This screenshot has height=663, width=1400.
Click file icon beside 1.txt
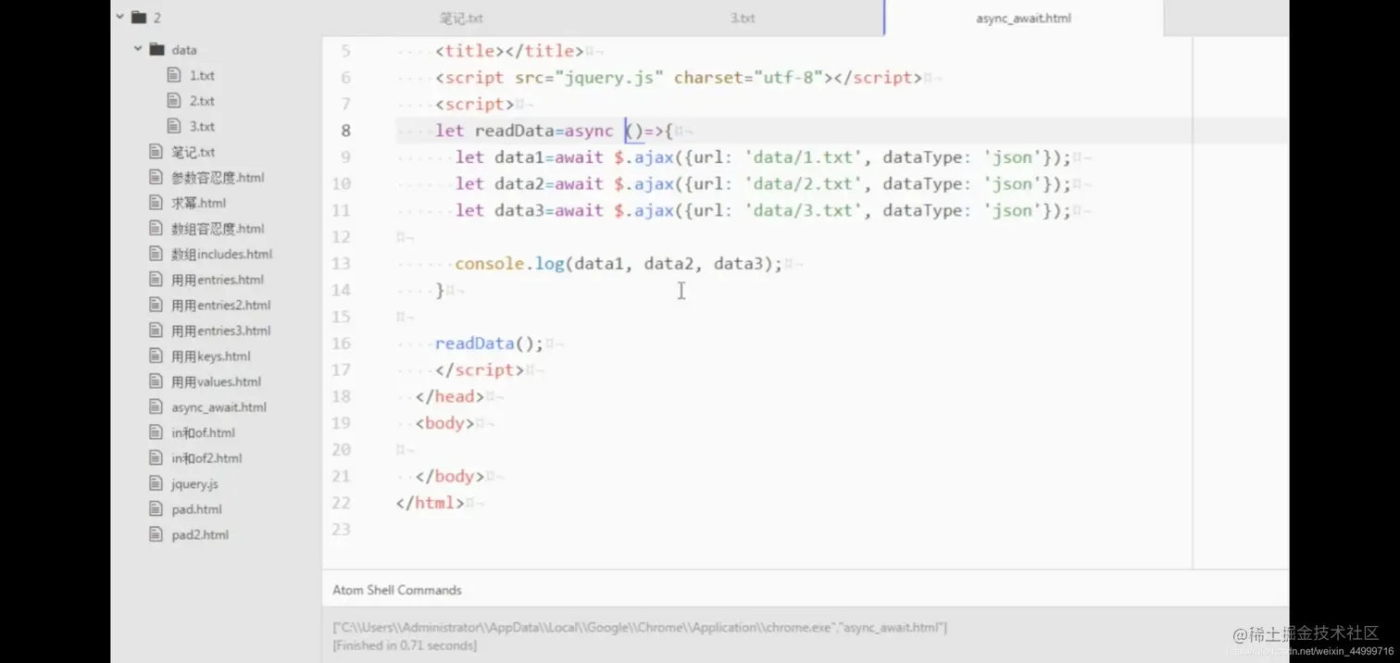pos(174,75)
